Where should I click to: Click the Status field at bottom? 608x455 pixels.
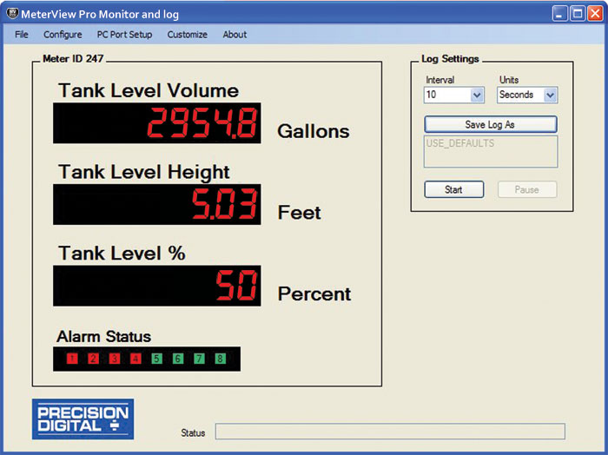coord(390,432)
